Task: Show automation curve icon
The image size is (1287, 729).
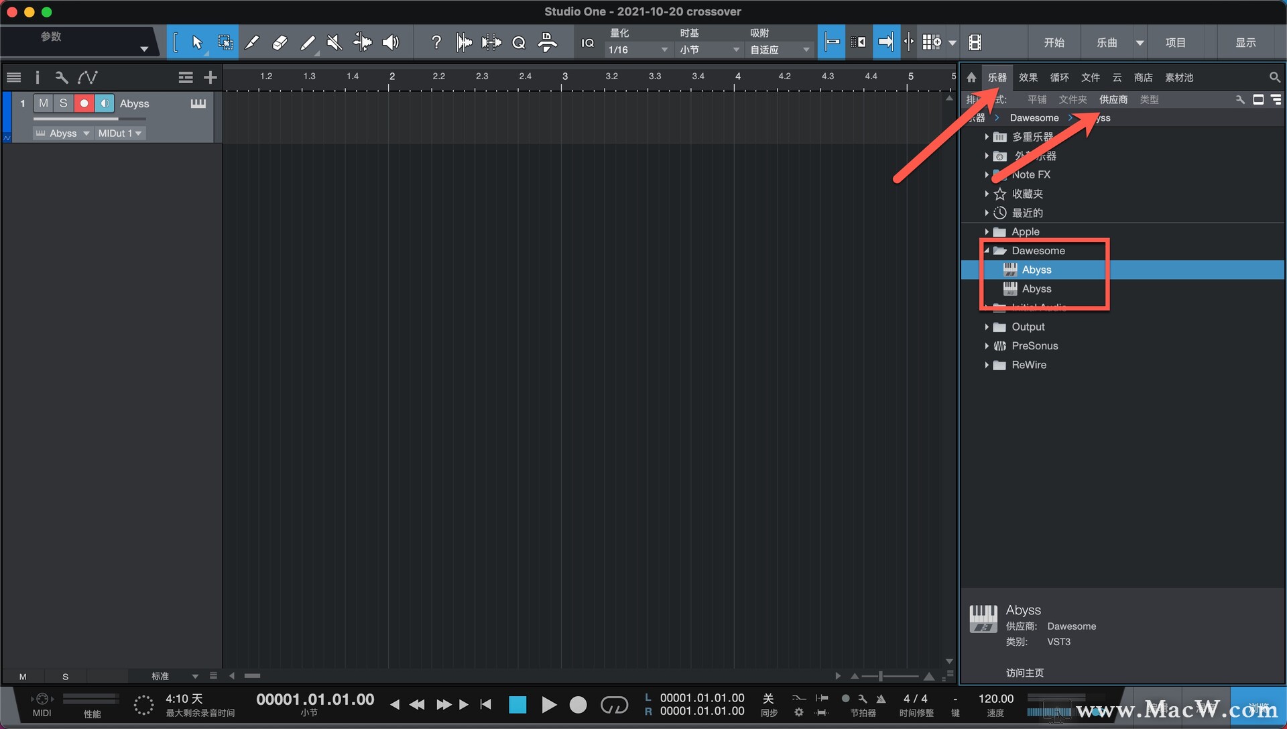Action: [x=88, y=78]
